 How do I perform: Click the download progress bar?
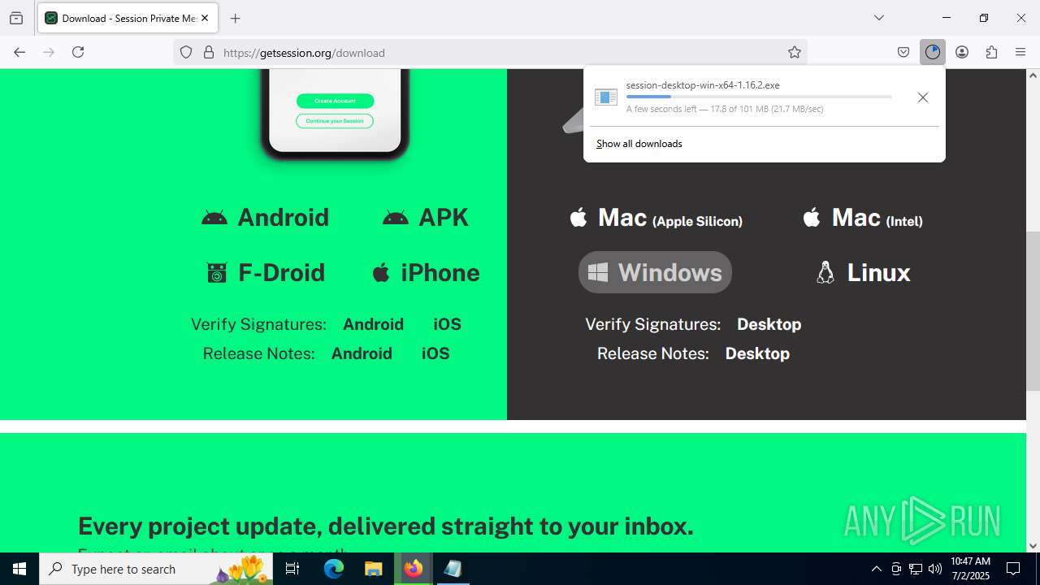point(759,97)
